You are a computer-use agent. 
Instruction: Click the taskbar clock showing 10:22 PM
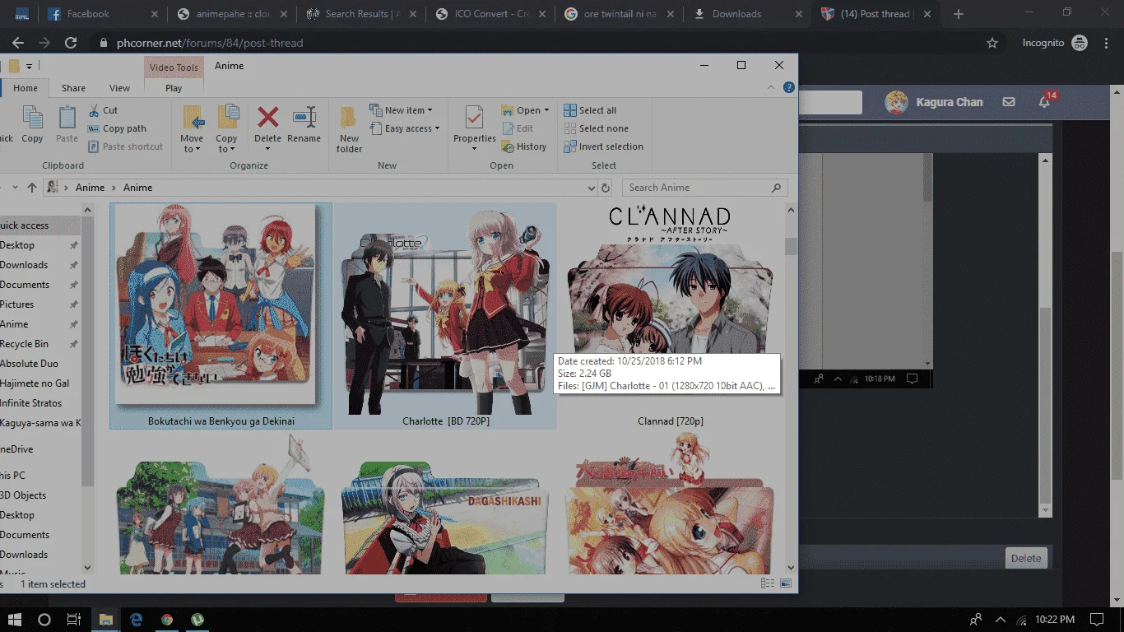coord(1055,619)
